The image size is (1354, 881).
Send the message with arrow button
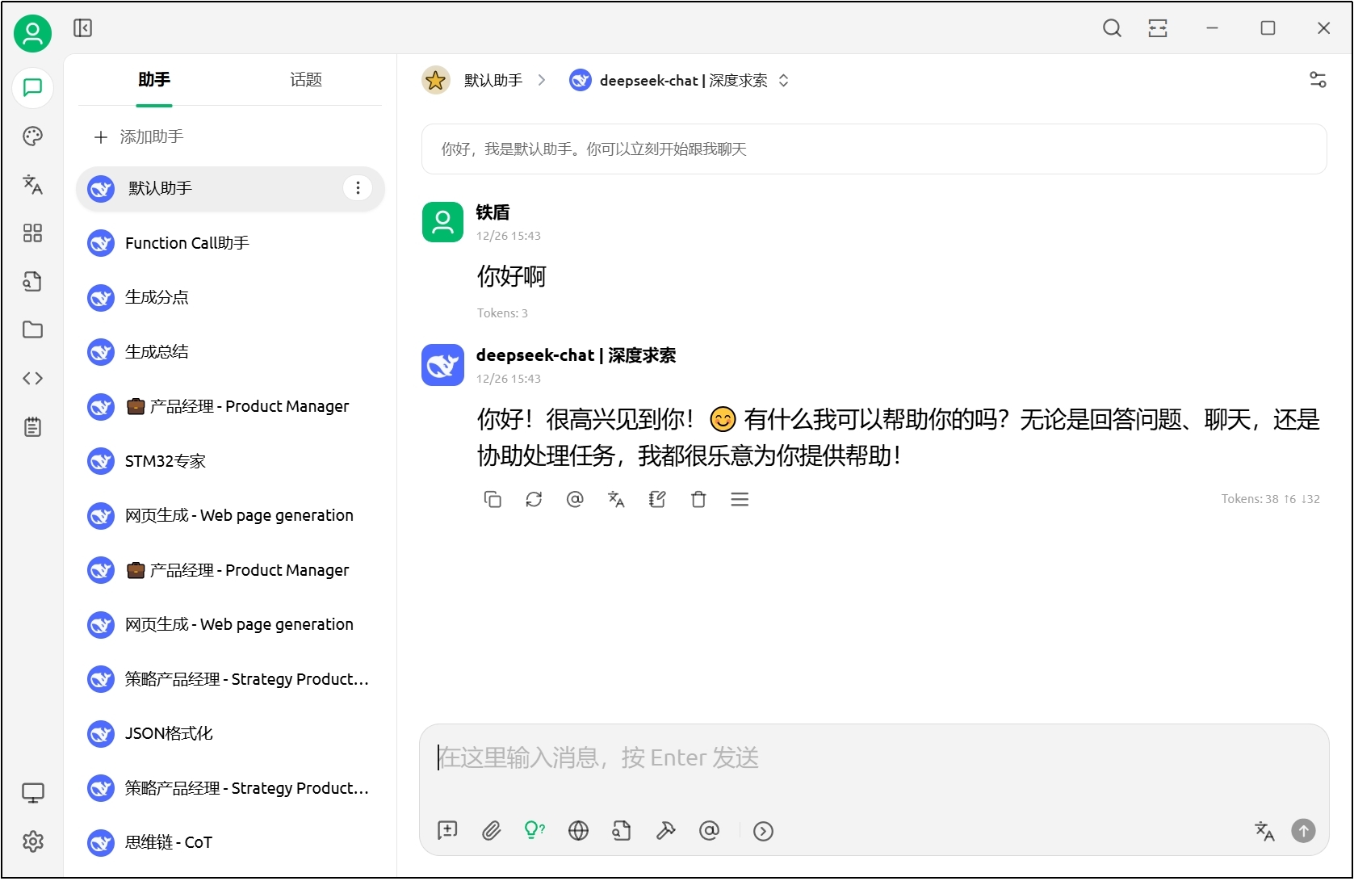pyautogui.click(x=1303, y=831)
